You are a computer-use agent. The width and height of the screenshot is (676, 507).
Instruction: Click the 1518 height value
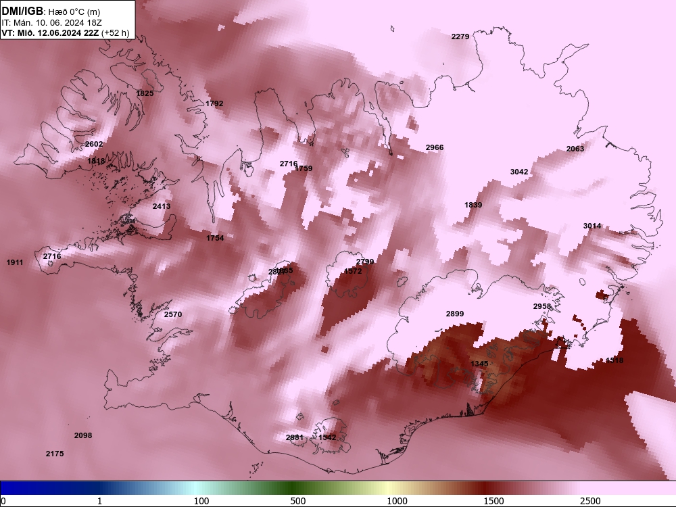[x=614, y=360]
